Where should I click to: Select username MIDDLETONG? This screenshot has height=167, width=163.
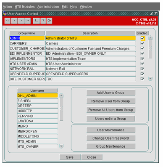[37, 136]
